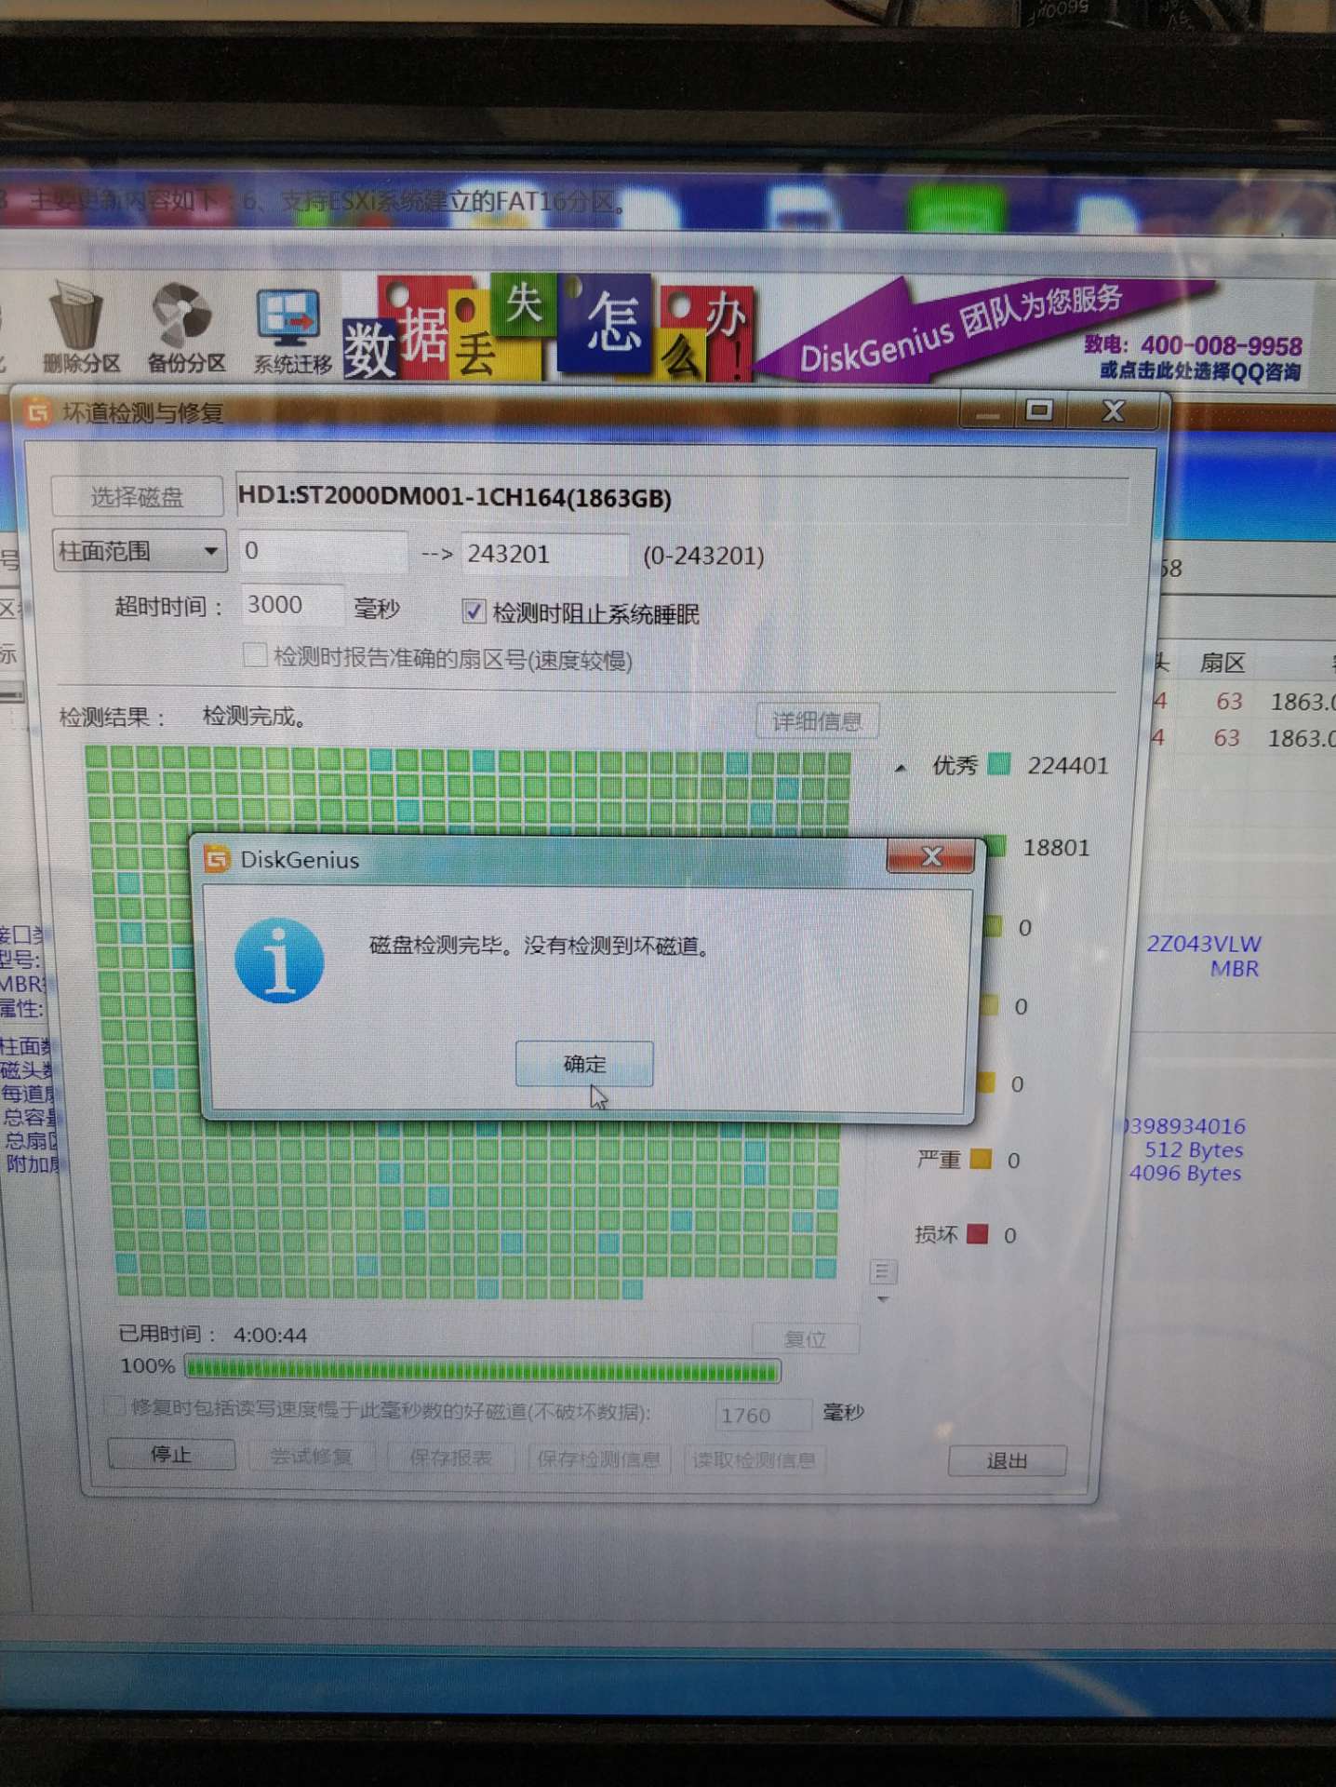Open the 数据丢失怎么办 banner advertisement
The height and width of the screenshot is (1787, 1336).
click(549, 328)
